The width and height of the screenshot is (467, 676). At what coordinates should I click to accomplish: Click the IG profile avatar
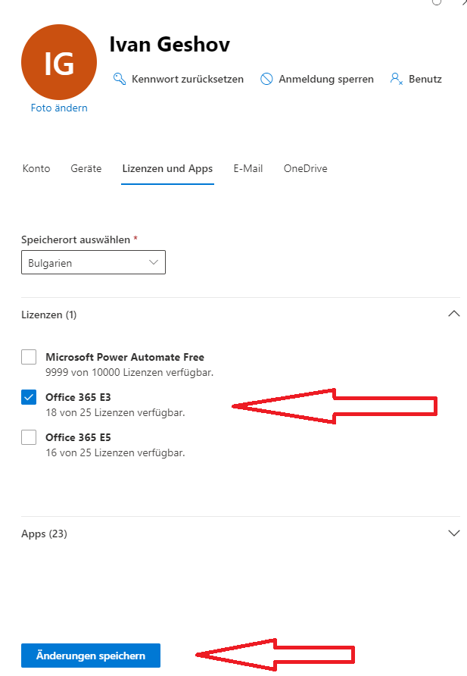point(59,62)
